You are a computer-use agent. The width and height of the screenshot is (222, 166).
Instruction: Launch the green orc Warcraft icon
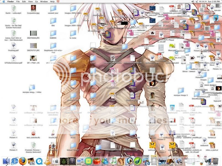pyautogui.click(x=64, y=161)
